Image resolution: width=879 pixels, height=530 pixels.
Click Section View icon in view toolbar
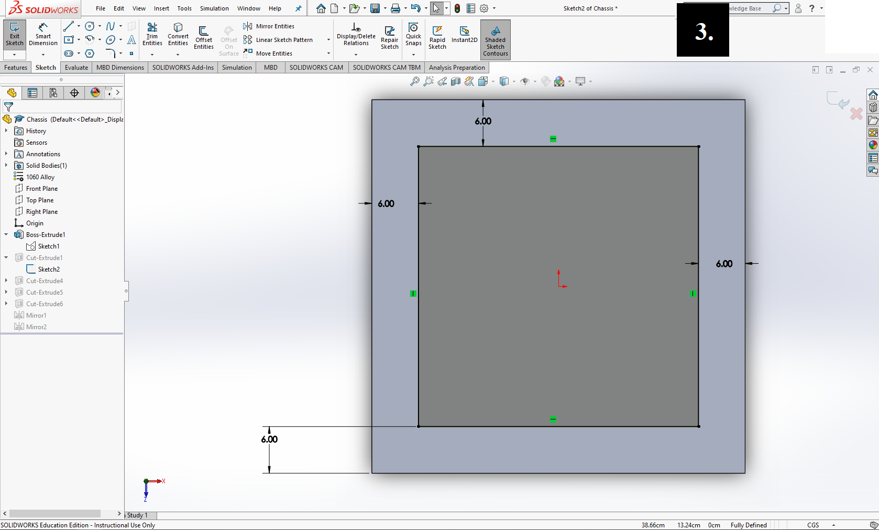tap(456, 81)
